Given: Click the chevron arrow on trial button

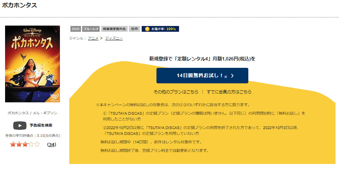Looking at the screenshot, I should pos(232,76).
